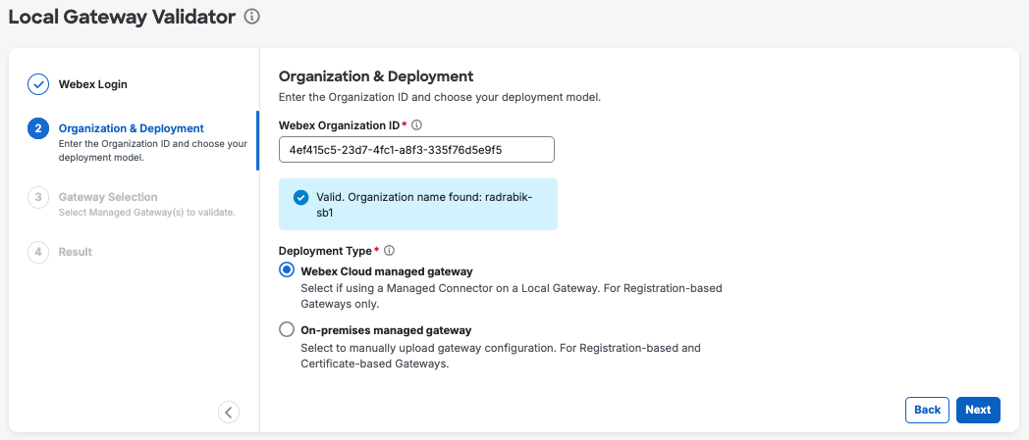Click the completed checkmark circle for Webex Login
Viewport: 1029px width, 440px height.
[x=38, y=84]
